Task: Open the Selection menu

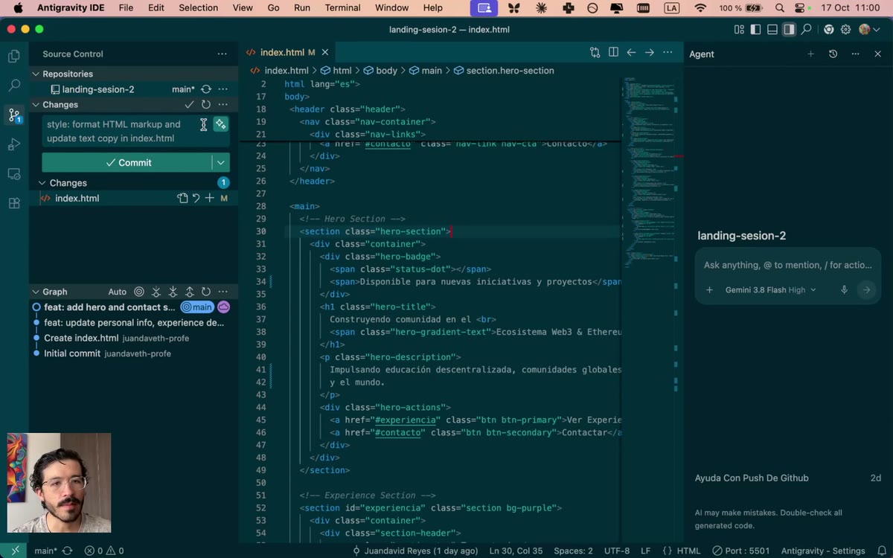Action: [198, 7]
